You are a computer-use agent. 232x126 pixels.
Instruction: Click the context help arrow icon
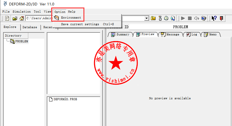click(x=214, y=18)
